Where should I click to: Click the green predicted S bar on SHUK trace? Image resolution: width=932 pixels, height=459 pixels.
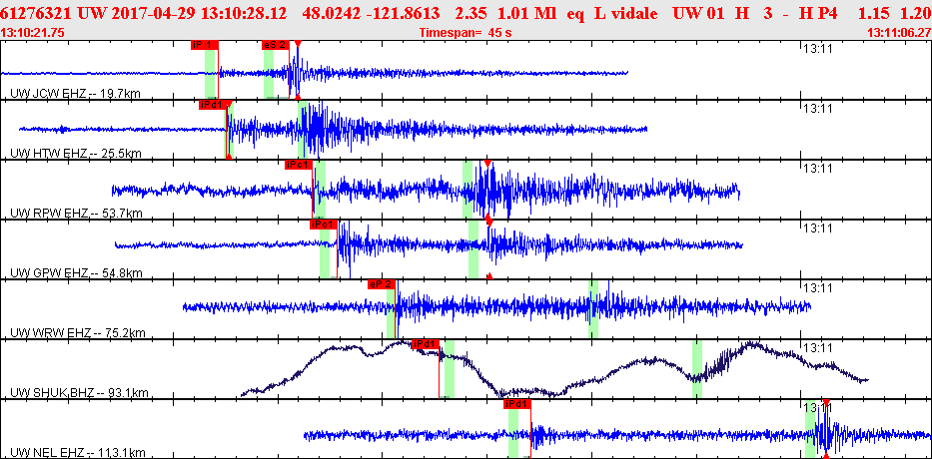click(x=696, y=369)
